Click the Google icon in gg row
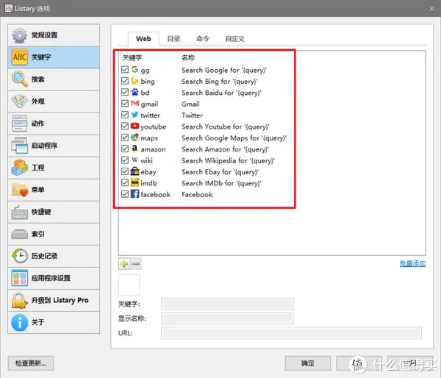Image resolution: width=441 pixels, height=378 pixels. tap(135, 69)
